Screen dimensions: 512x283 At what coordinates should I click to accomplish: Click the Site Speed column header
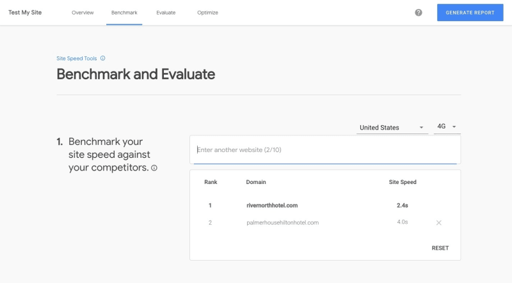pyautogui.click(x=403, y=182)
